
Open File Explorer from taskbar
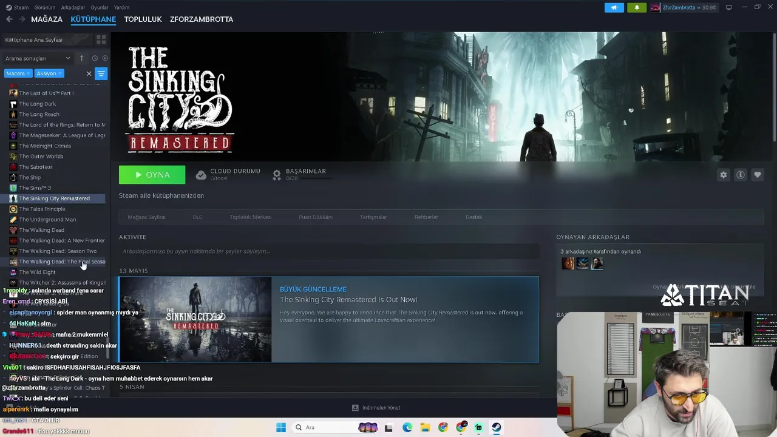click(x=425, y=427)
